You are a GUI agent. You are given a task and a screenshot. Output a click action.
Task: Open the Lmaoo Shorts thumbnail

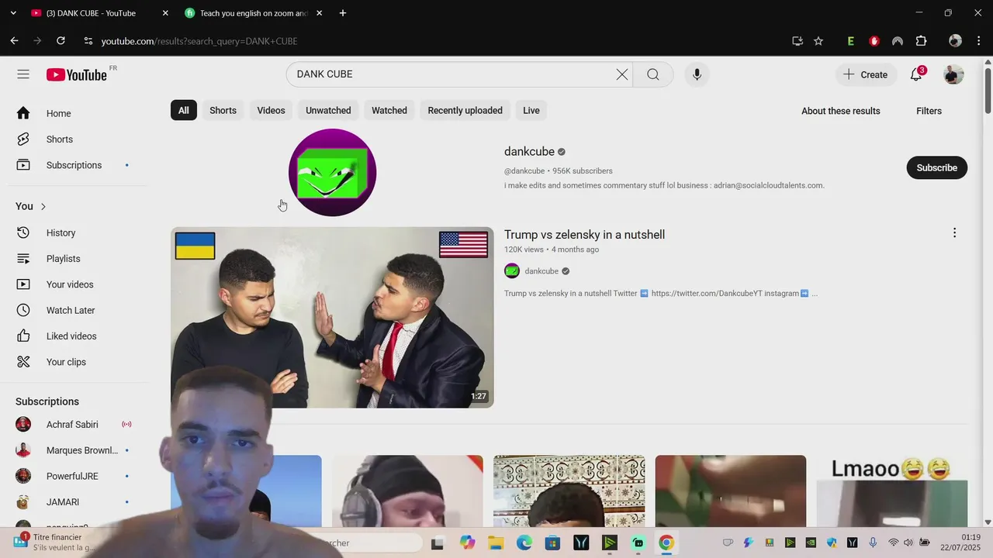click(891, 491)
